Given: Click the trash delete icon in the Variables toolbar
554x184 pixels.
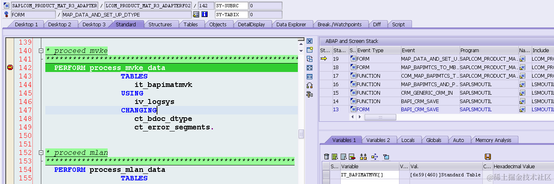Looking at the screenshot, I should [327, 157].
